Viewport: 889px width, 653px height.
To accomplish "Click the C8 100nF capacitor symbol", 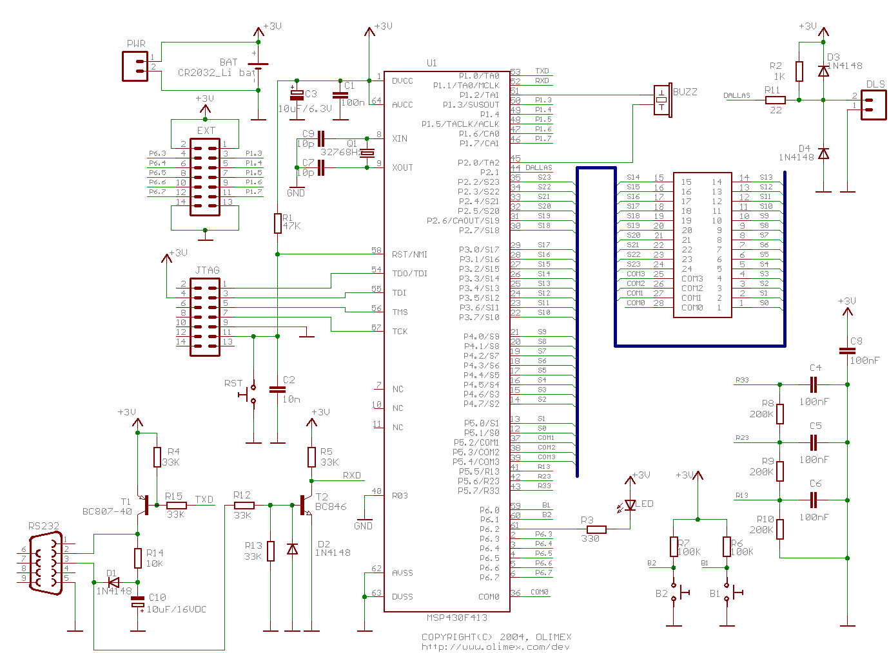I will pos(847,351).
